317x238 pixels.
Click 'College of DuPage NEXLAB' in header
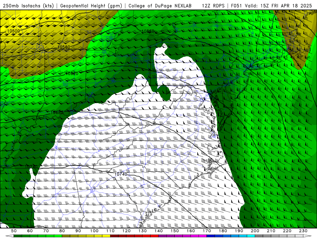pos(160,6)
